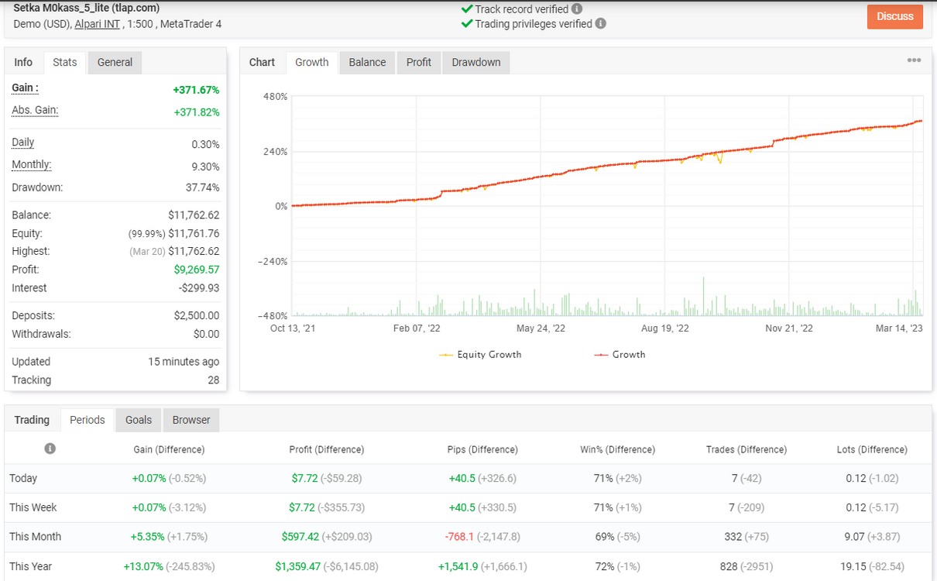The image size is (937, 581).
Task: Click the Monthly label in stats
Action: coord(32,164)
